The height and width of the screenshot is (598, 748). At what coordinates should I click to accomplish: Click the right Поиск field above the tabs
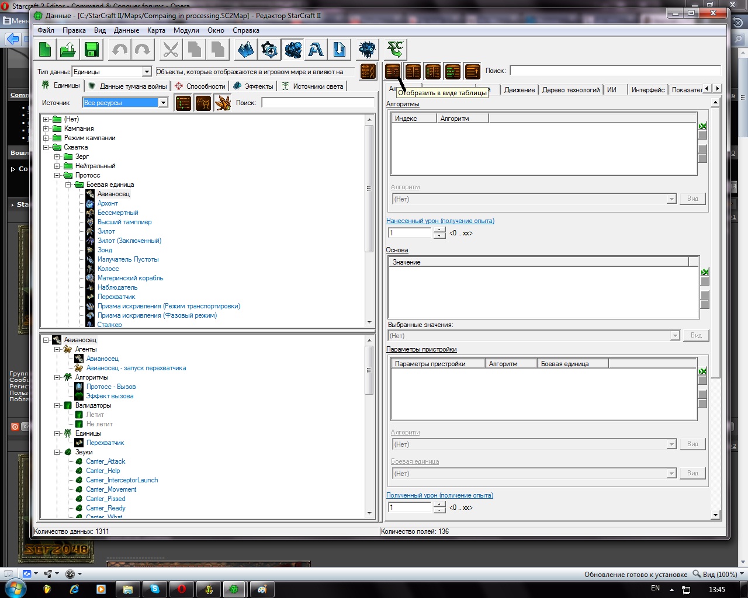pyautogui.click(x=615, y=71)
